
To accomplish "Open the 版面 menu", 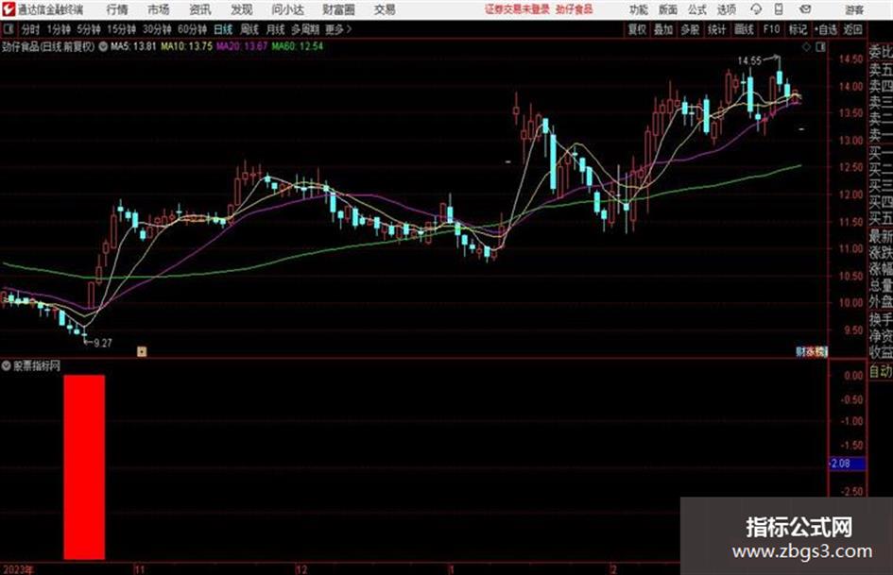I will (668, 9).
